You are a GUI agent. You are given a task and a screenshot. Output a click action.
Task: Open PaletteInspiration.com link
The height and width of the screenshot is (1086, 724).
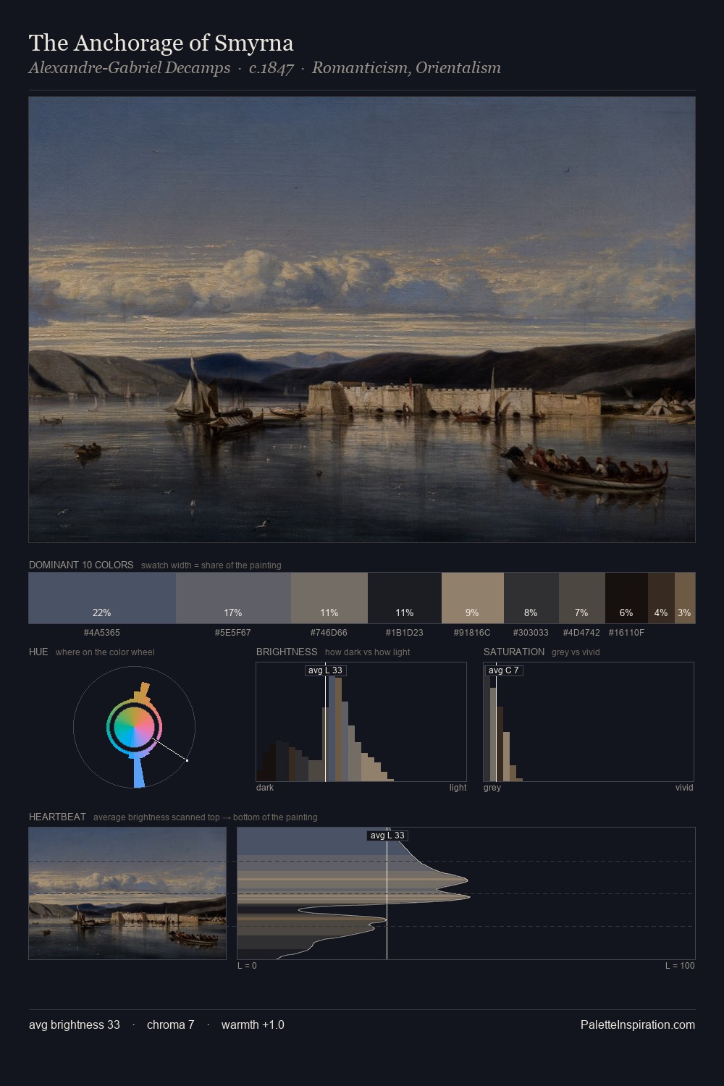[638, 1025]
